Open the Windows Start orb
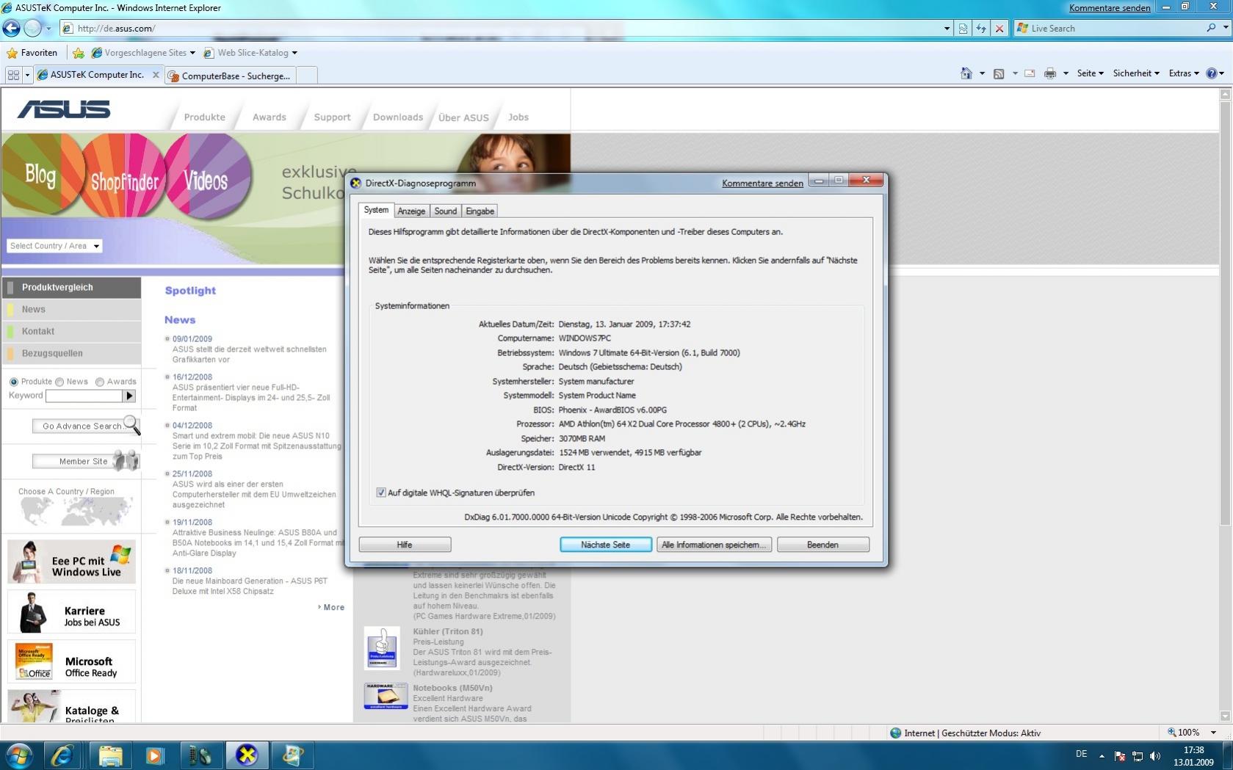1233x770 pixels. click(x=18, y=755)
